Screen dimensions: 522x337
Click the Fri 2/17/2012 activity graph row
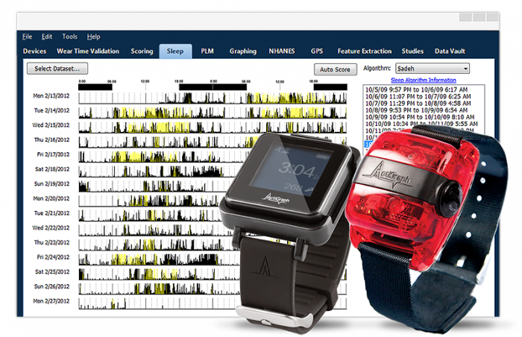[x=160, y=157]
